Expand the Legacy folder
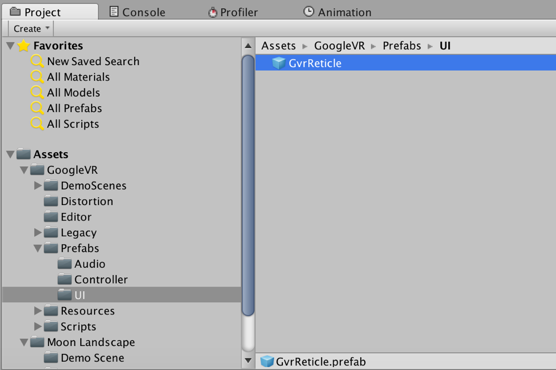Image resolution: width=556 pixels, height=370 pixels. (38, 232)
